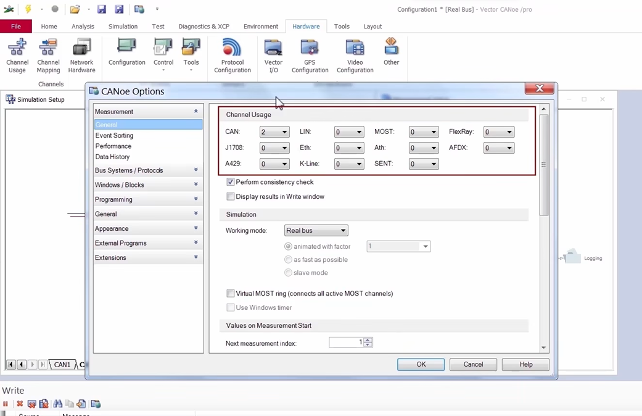Open the Working mode dropdown

[x=316, y=230]
